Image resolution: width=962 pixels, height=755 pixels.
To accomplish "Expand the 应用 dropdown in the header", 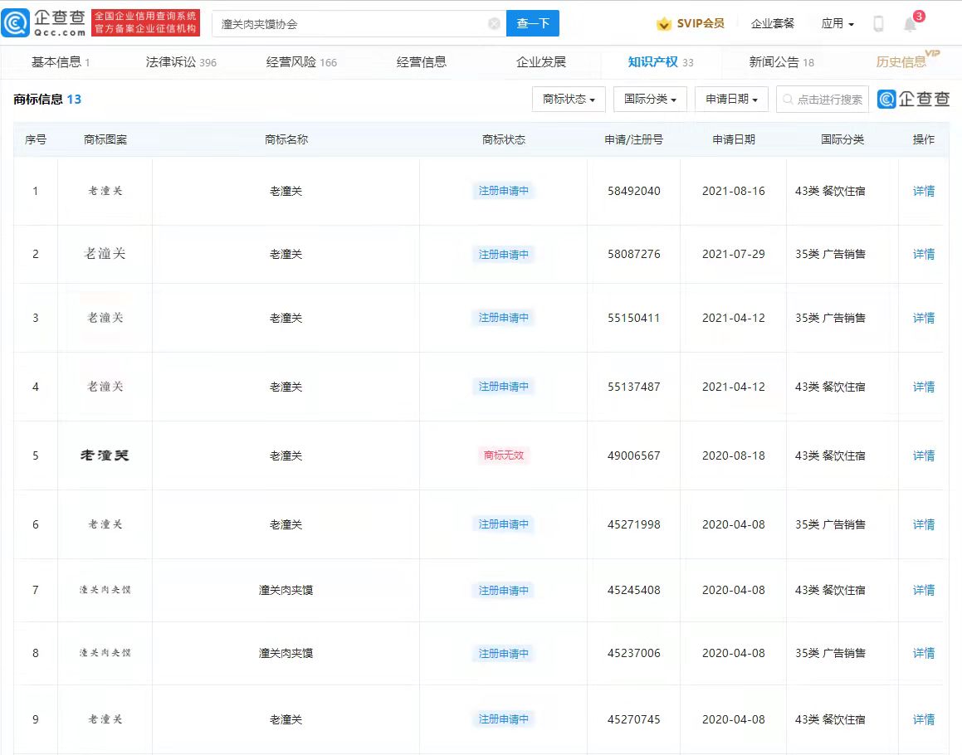I will (837, 24).
